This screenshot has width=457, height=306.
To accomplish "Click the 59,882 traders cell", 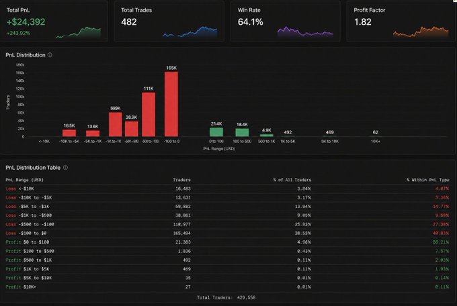I will tap(183, 207).
